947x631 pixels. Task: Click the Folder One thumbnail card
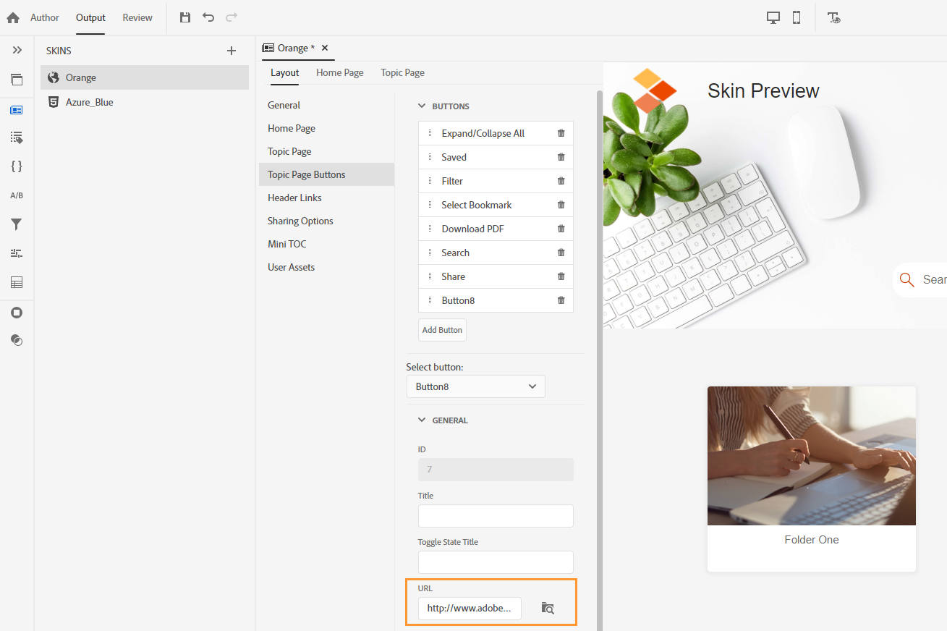tap(812, 479)
